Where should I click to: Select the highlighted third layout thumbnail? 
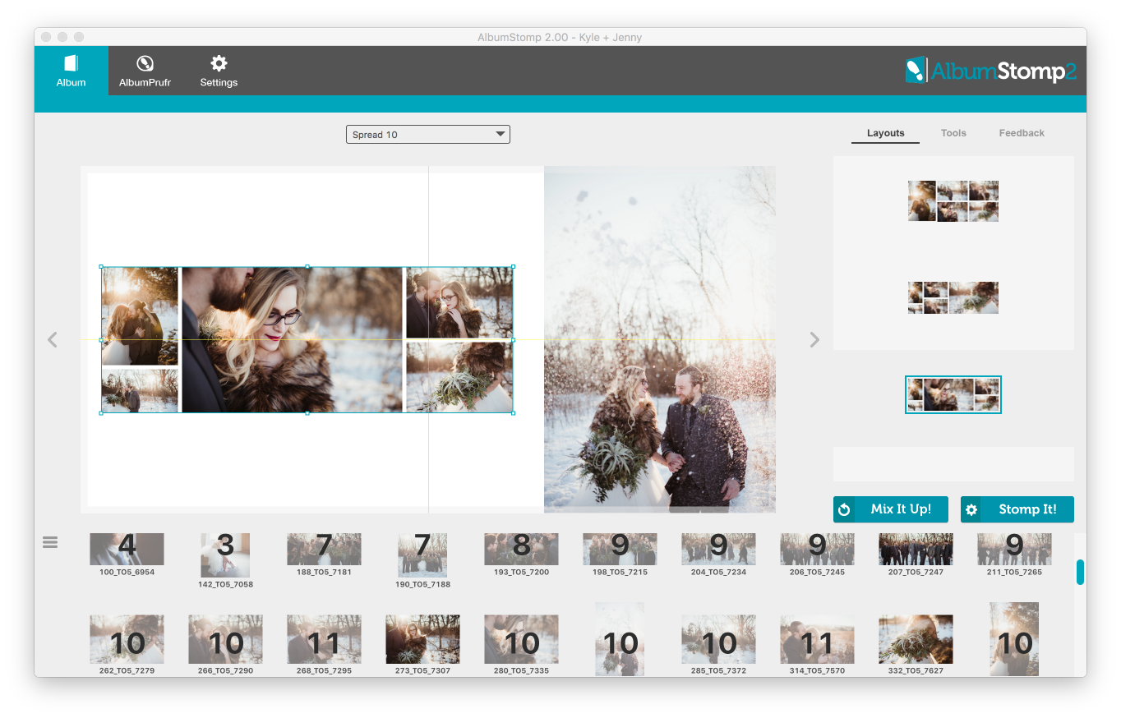pyautogui.click(x=953, y=395)
